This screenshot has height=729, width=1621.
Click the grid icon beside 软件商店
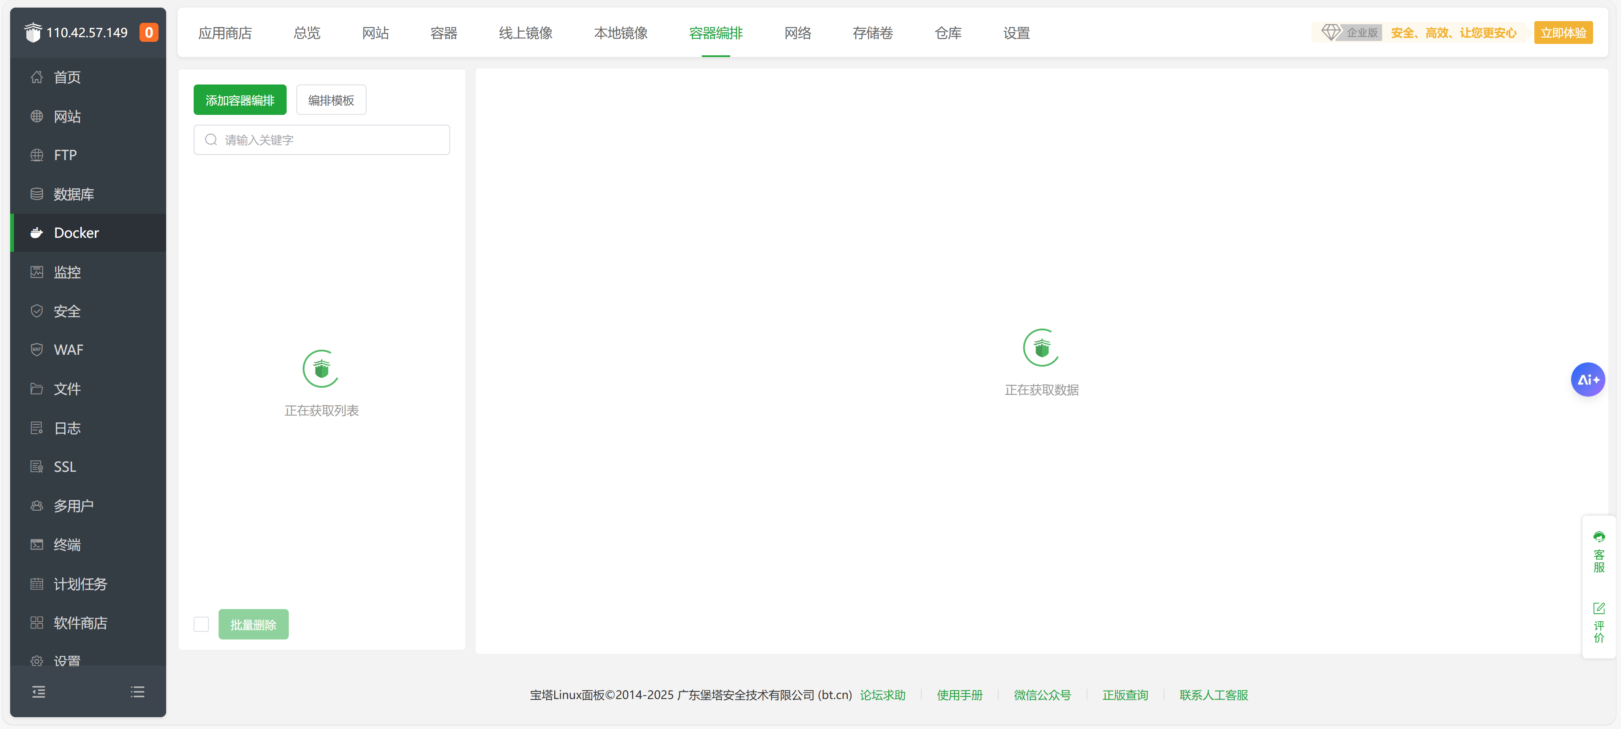(36, 622)
